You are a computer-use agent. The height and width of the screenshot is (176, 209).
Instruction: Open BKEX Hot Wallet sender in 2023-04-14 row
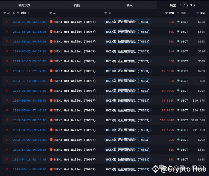click(x=75, y=169)
